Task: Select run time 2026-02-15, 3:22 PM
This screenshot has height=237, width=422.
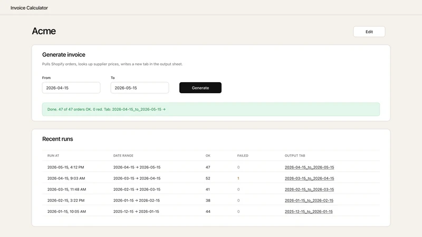Action: 66,201
